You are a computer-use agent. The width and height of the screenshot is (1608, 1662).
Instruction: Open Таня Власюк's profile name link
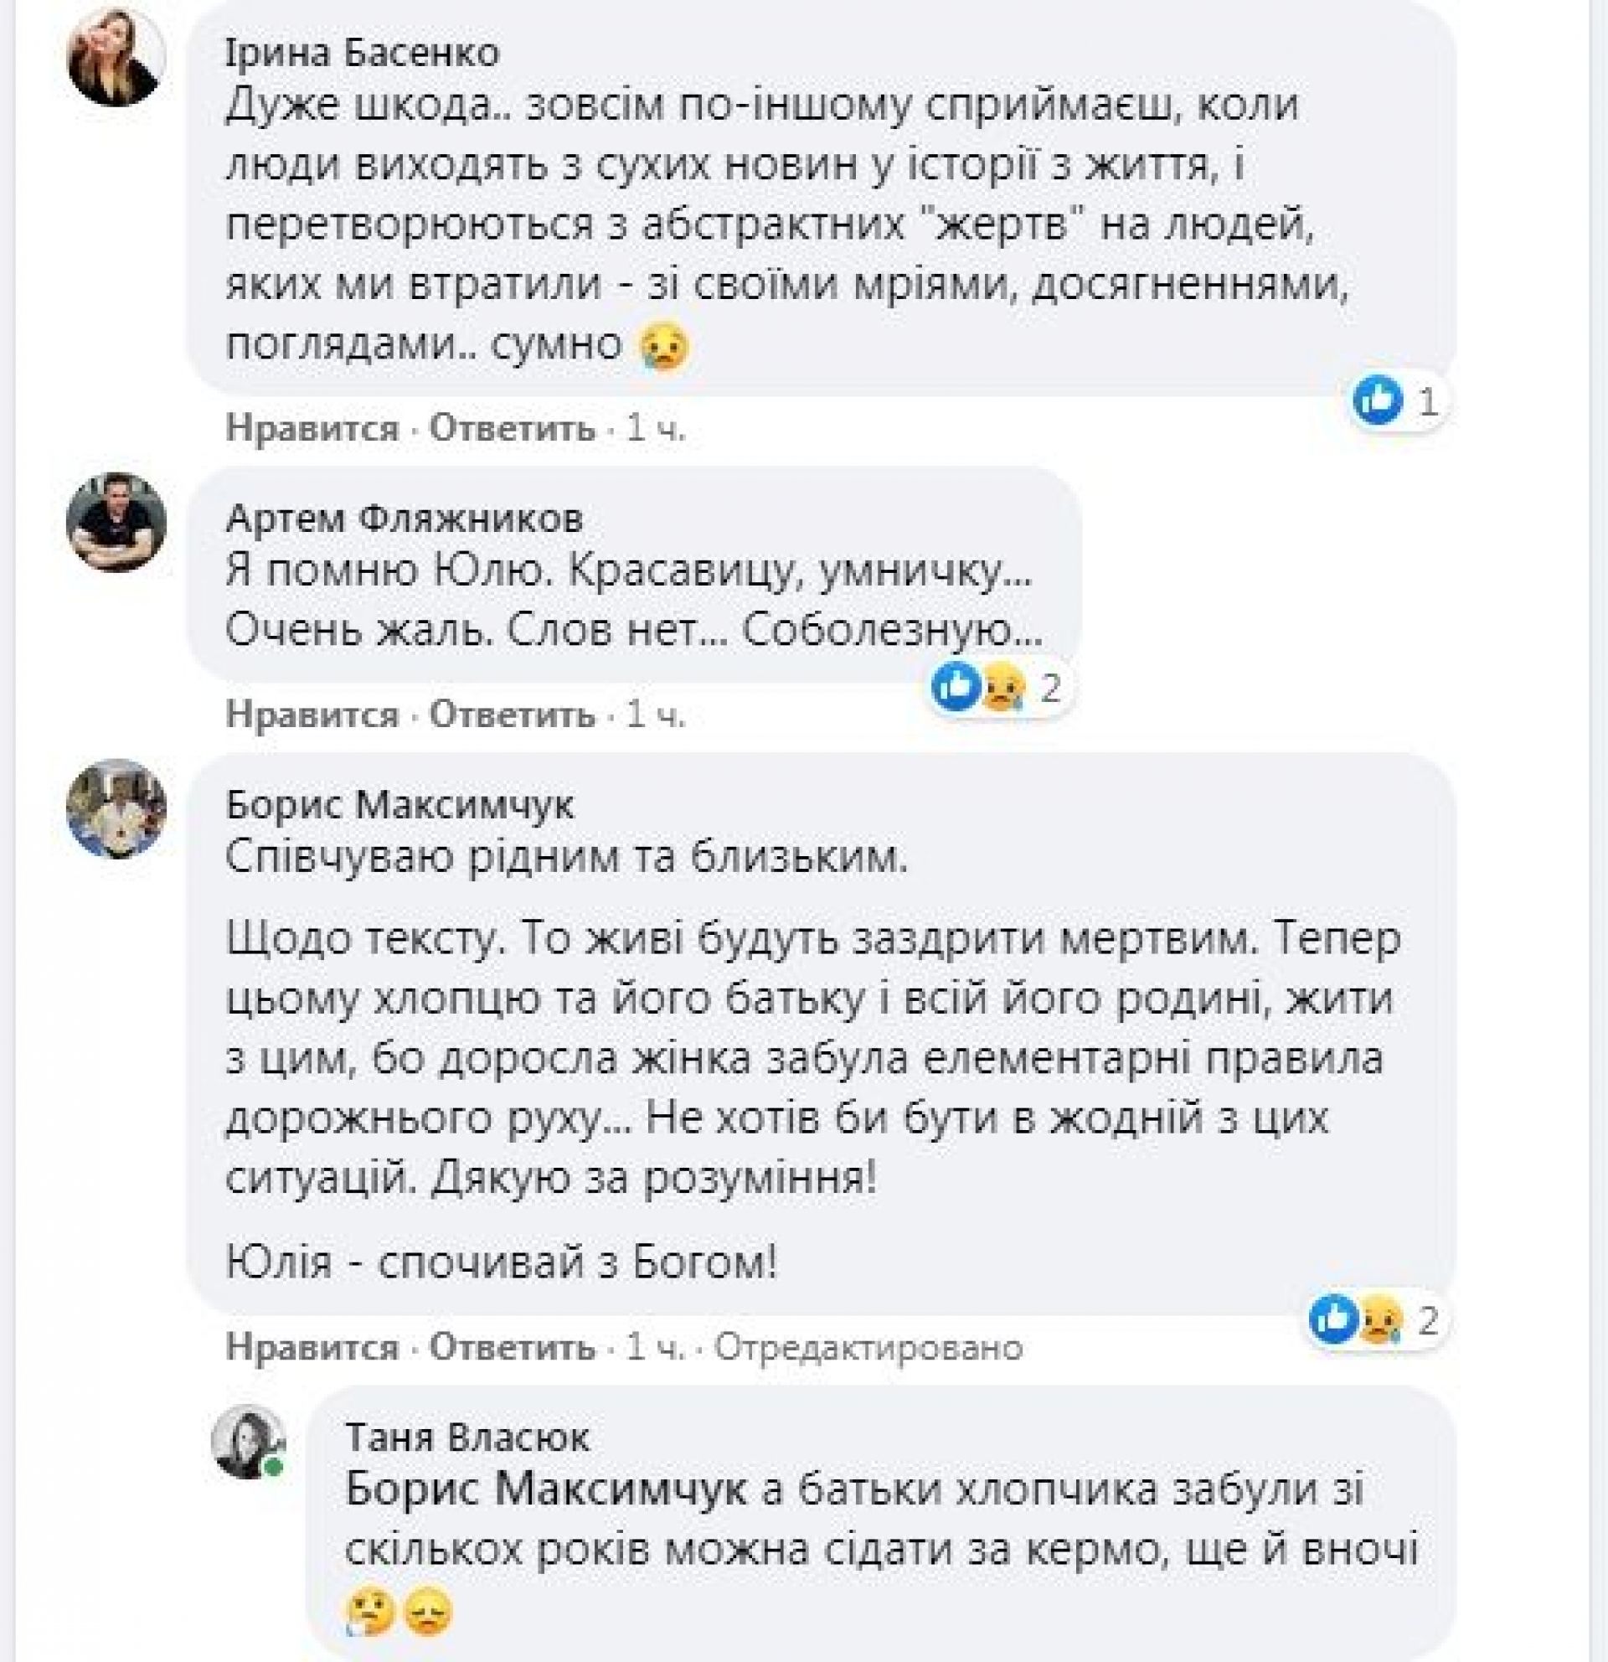point(468,1437)
